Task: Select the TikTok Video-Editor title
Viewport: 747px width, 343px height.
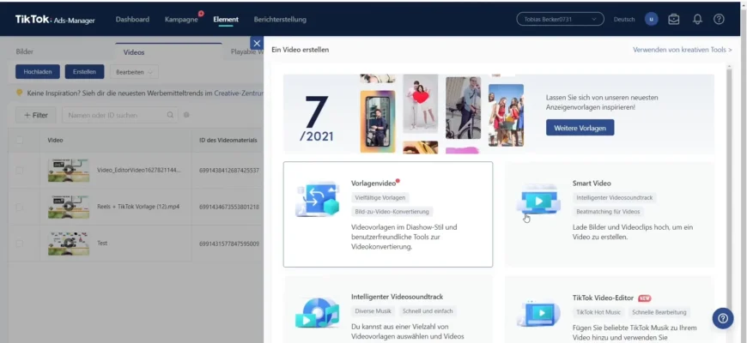Action: click(603, 298)
